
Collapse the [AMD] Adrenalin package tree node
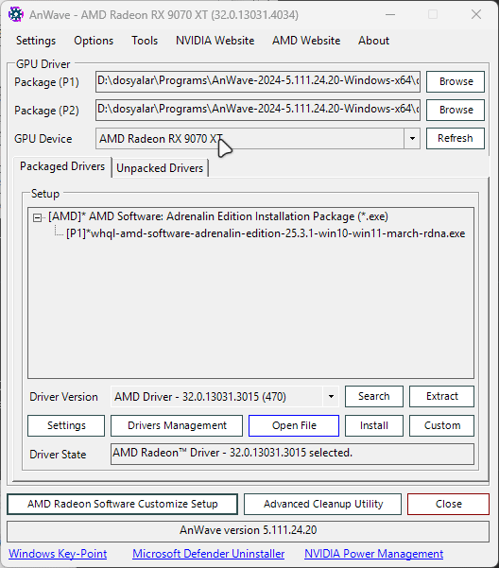click(x=37, y=217)
